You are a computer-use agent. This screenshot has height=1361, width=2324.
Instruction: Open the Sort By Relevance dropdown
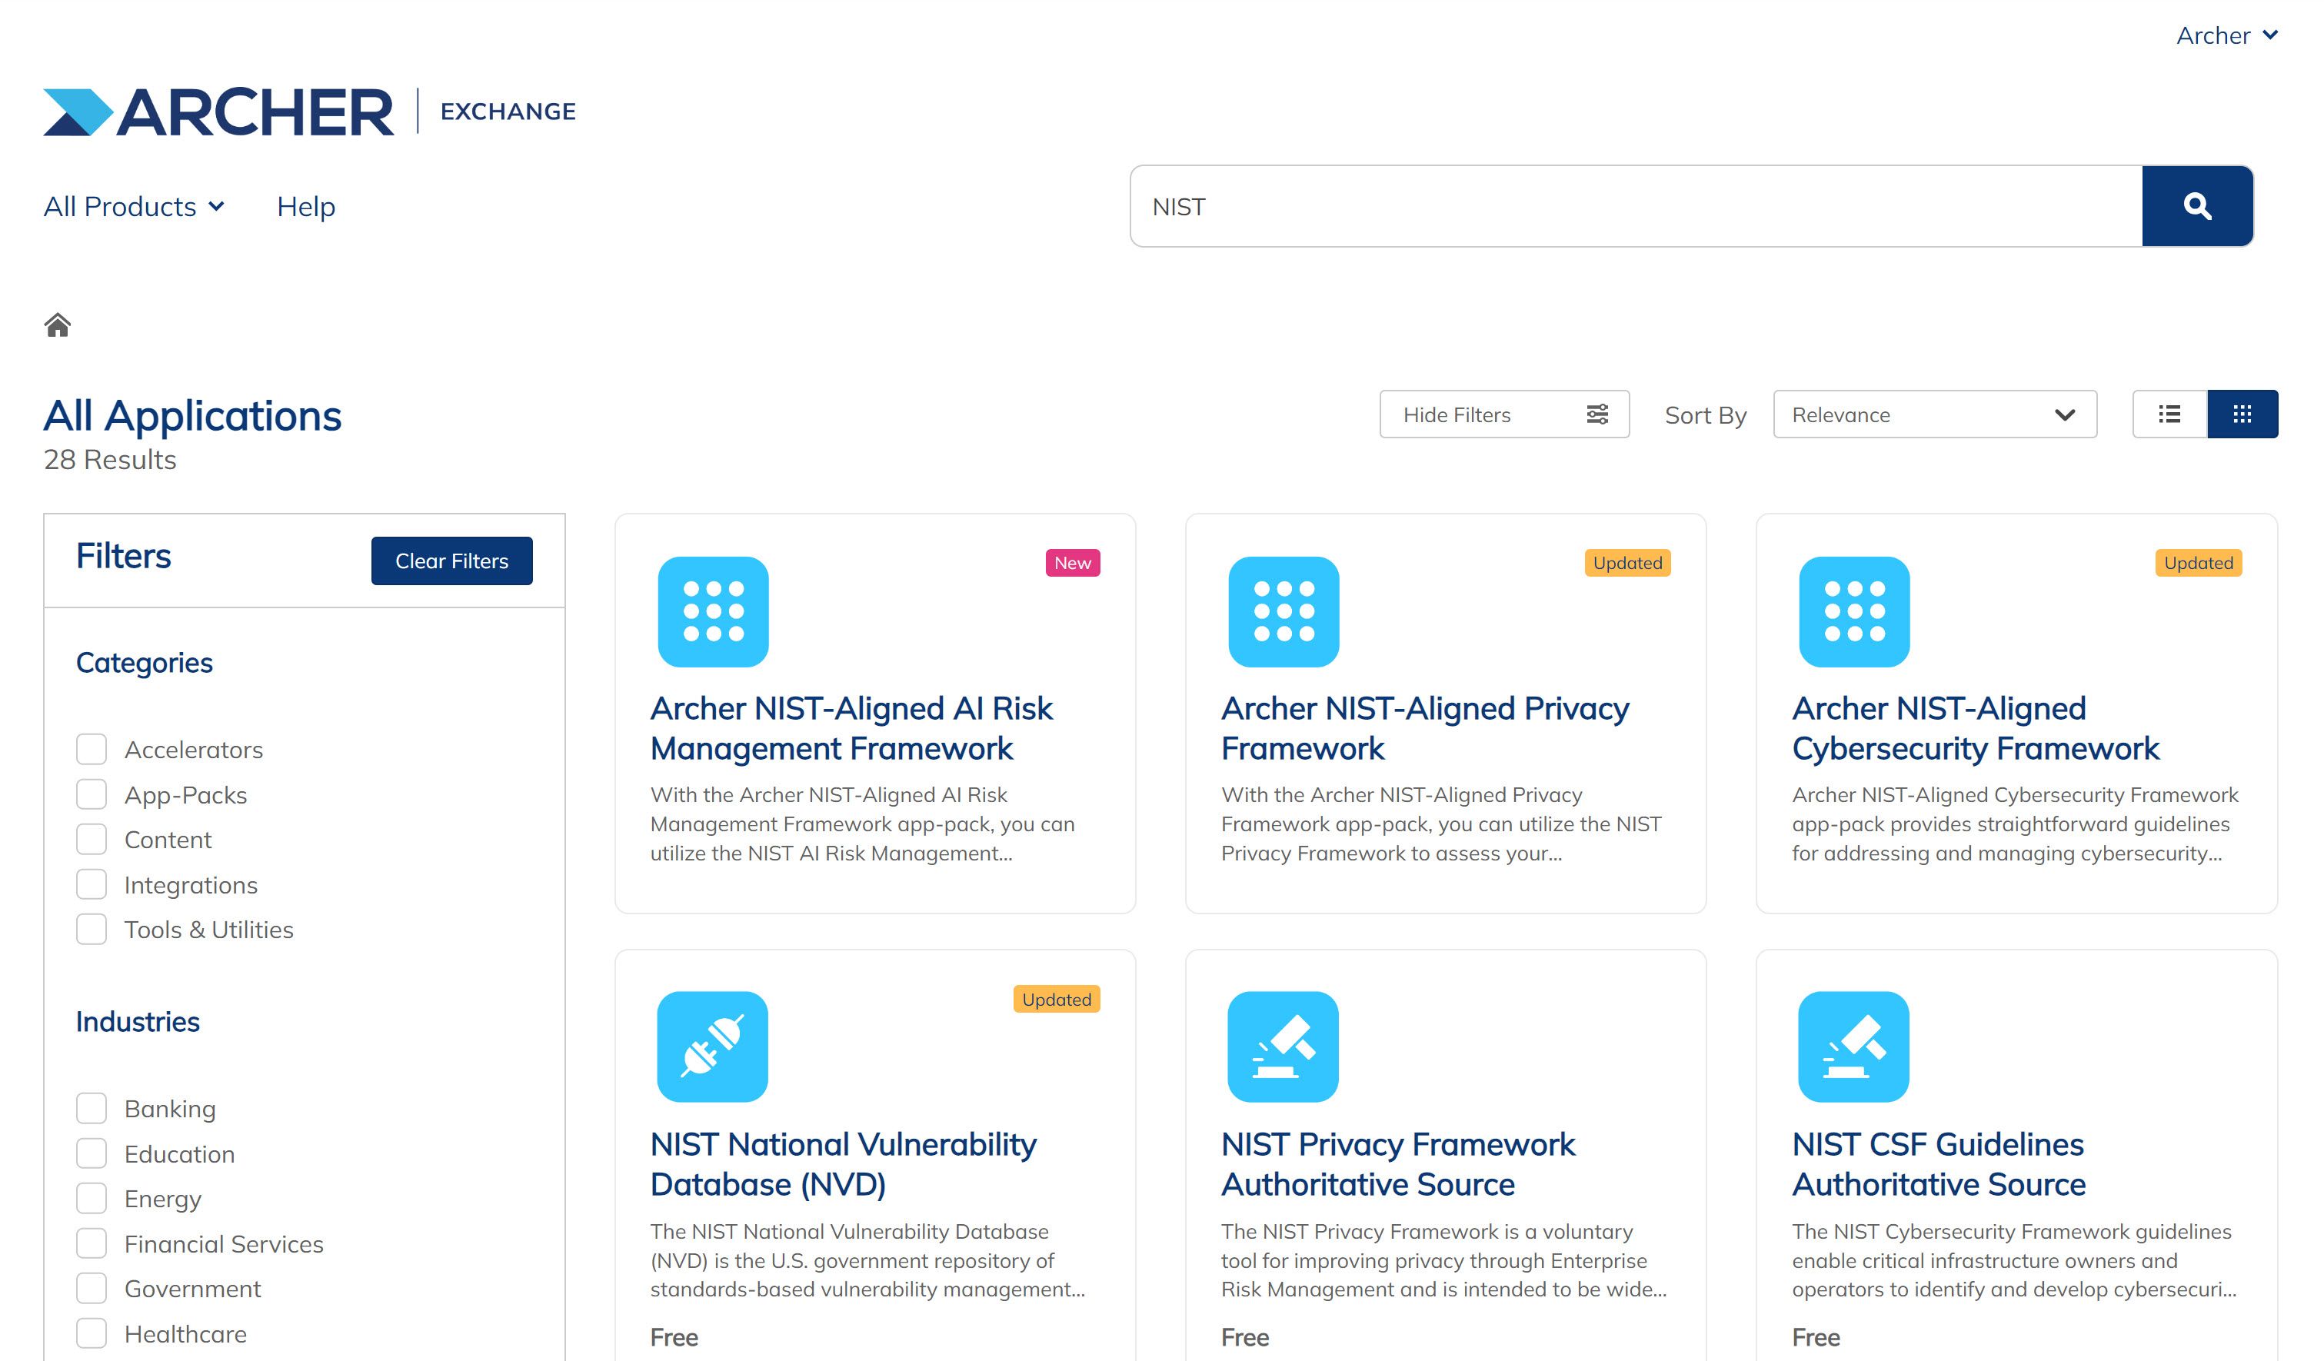point(1934,414)
